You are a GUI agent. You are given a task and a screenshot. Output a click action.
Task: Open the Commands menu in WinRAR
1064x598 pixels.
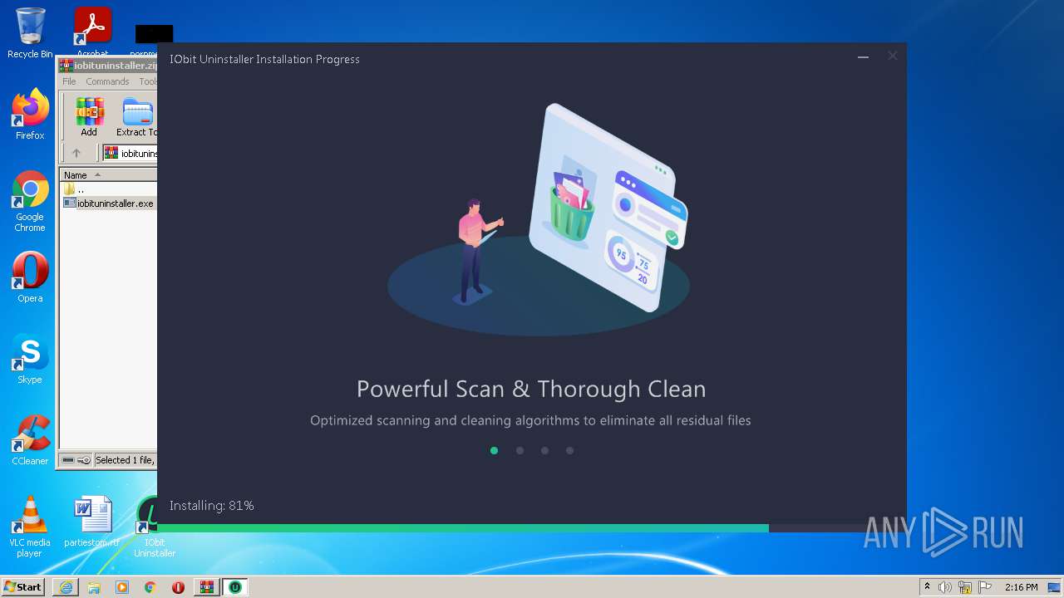pyautogui.click(x=107, y=81)
